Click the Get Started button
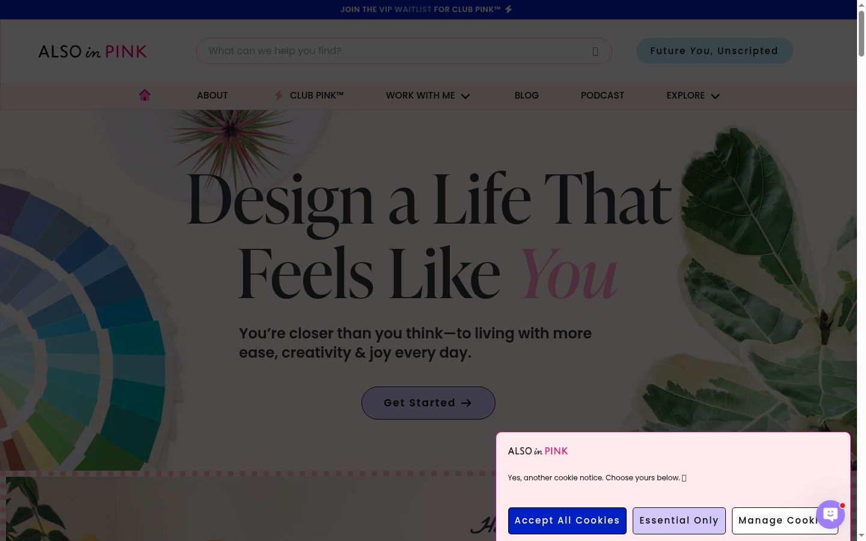This screenshot has height=541, width=866. click(428, 403)
